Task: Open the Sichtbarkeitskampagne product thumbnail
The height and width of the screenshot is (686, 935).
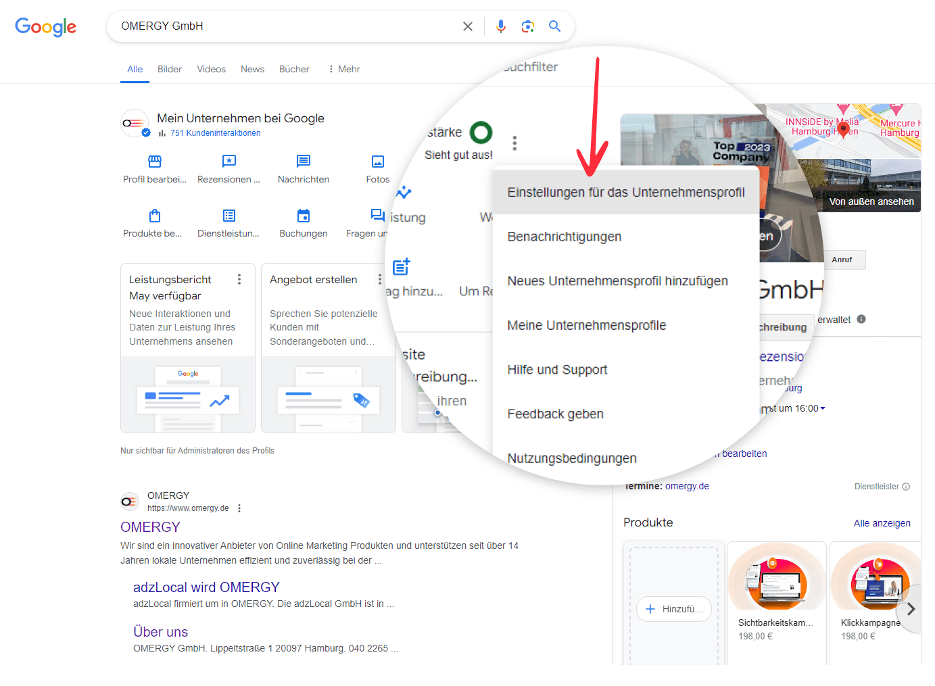Action: coord(777,577)
